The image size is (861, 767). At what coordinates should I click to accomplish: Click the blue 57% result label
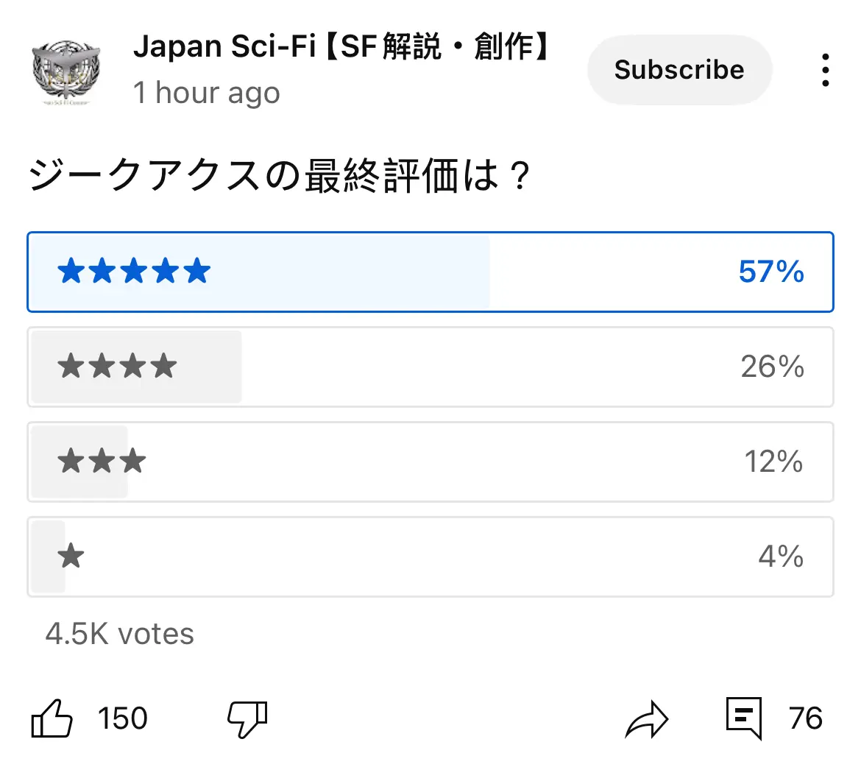[771, 272]
